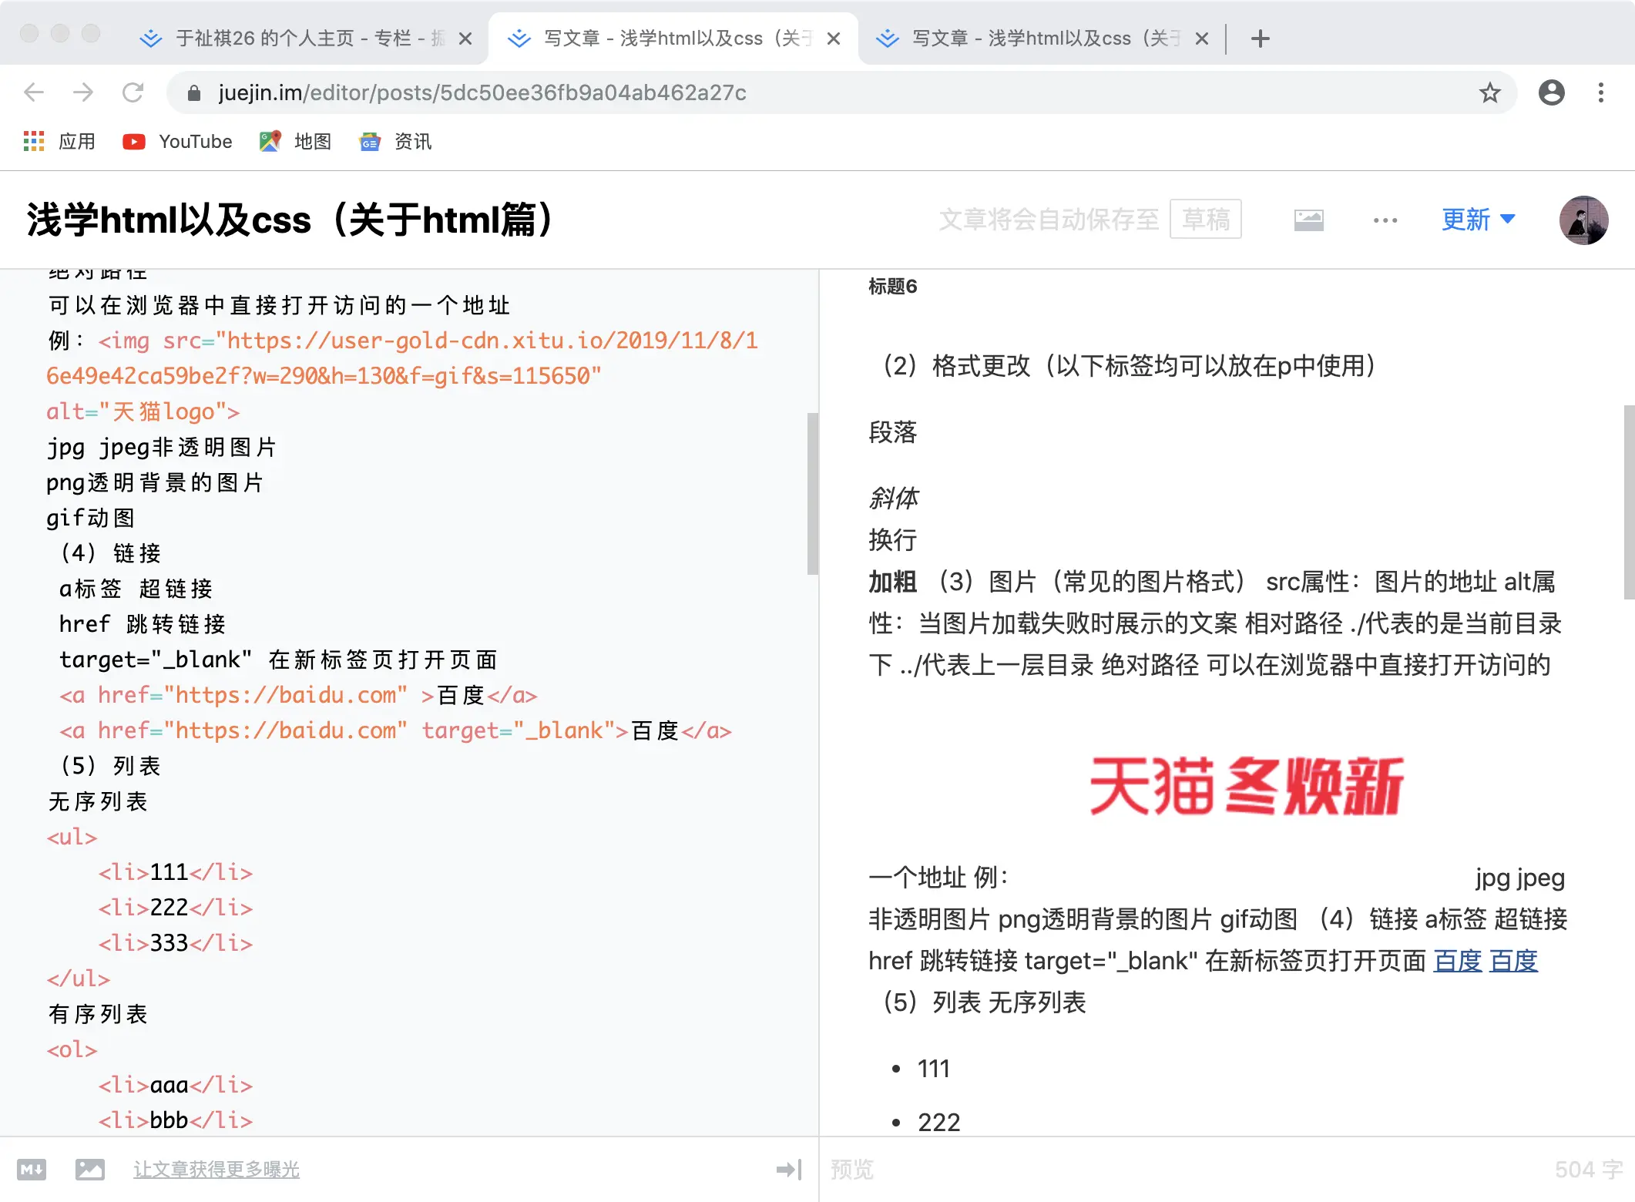Click the user avatar in the editor header
The width and height of the screenshot is (1635, 1202).
[1583, 220]
